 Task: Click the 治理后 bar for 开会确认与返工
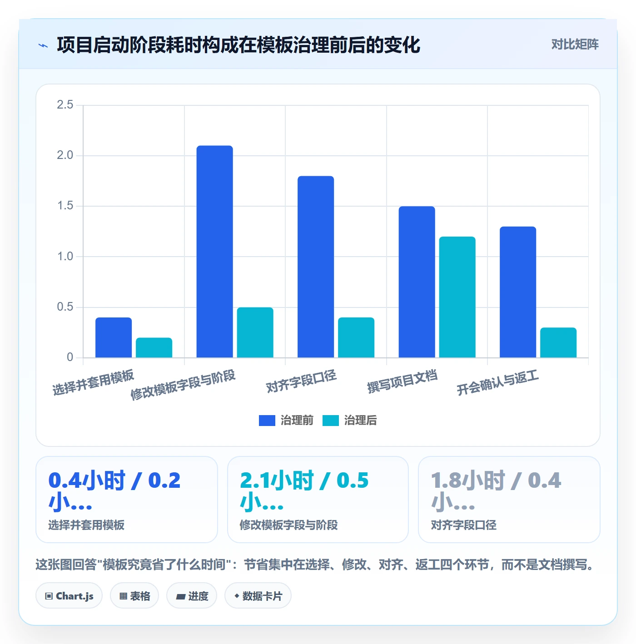[x=558, y=342]
